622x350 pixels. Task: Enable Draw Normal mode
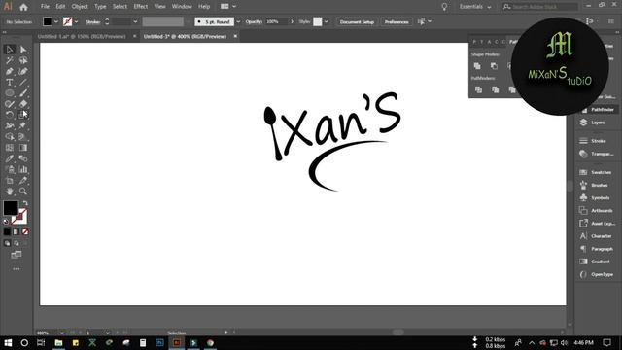pyautogui.click(x=7, y=243)
